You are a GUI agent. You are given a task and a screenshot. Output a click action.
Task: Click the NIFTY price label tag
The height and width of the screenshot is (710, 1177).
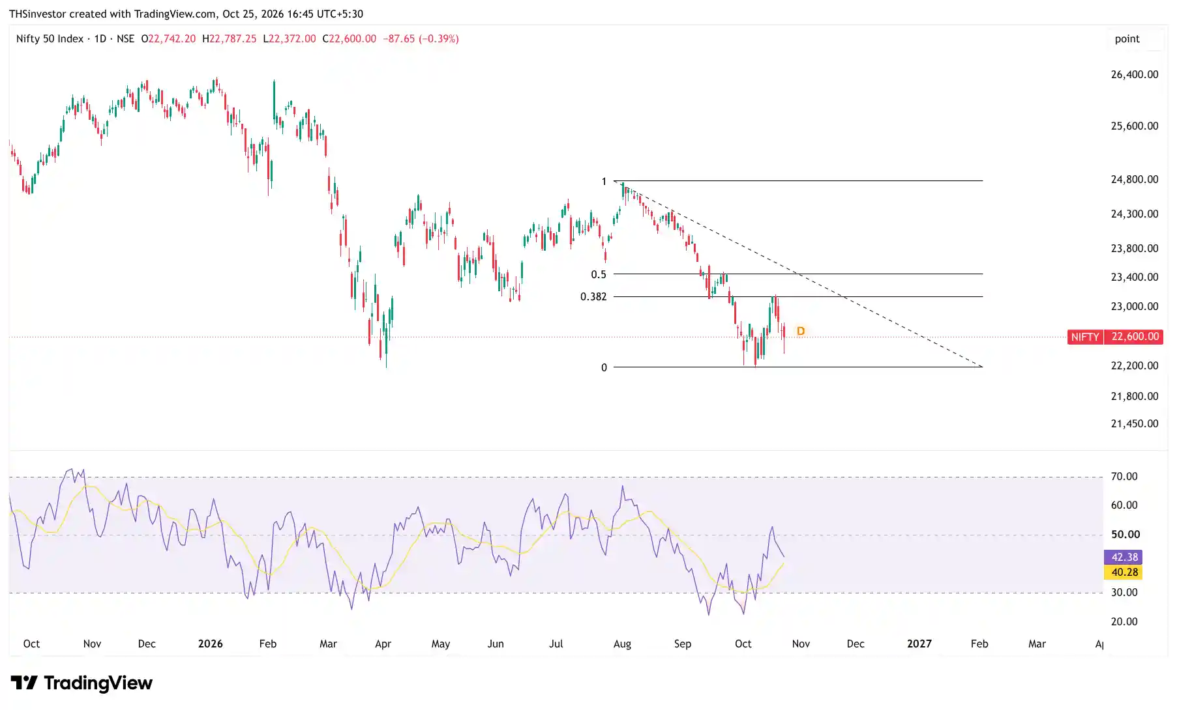point(1085,337)
